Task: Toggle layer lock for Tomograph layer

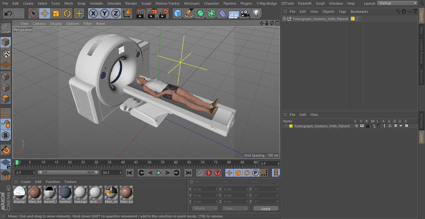Action: click(378, 126)
